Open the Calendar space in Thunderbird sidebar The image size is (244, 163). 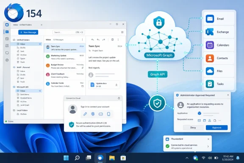(x=7, y=39)
